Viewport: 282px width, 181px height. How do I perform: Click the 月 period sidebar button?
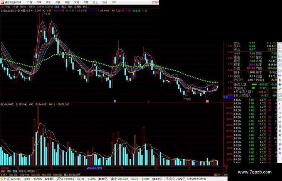point(280,136)
